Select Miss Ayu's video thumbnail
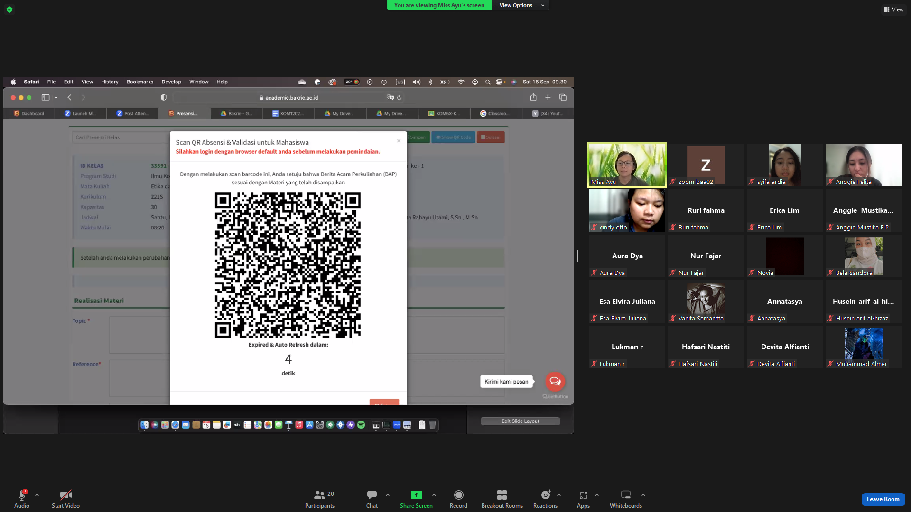This screenshot has width=911, height=512. pyautogui.click(x=627, y=165)
